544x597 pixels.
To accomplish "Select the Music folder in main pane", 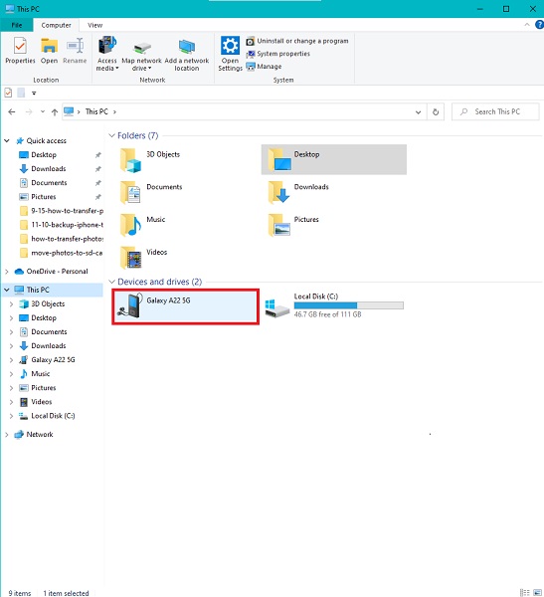I will coord(185,225).
